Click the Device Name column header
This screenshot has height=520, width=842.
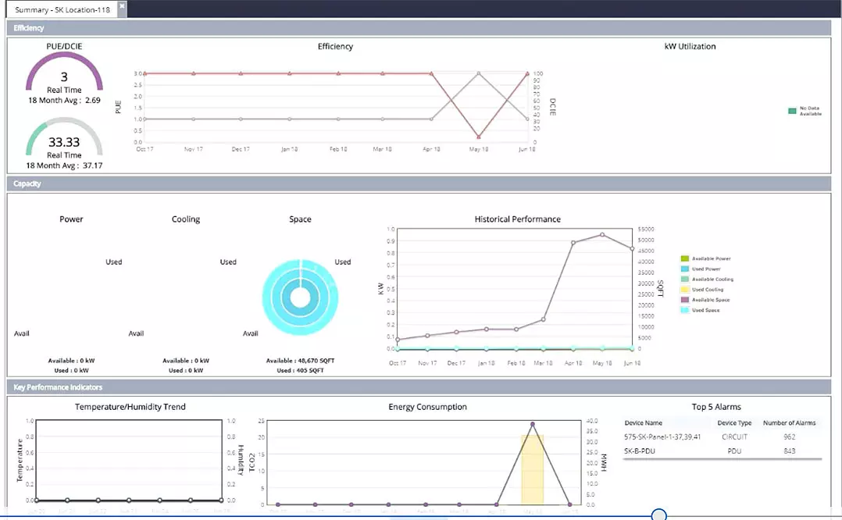tap(643, 423)
